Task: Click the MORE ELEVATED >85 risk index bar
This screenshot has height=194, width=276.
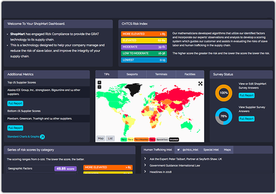Action: 144,34
